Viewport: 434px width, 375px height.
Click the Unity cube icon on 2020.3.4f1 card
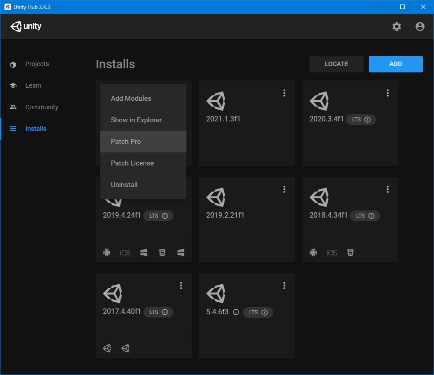[x=319, y=101]
